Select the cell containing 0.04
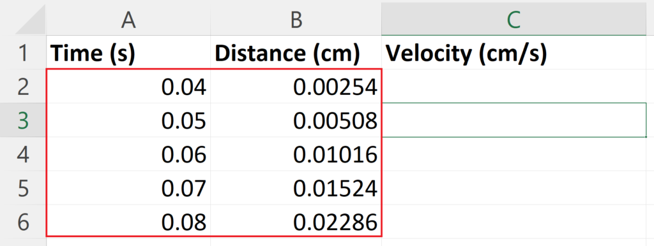The height and width of the screenshot is (246, 654). (x=128, y=87)
